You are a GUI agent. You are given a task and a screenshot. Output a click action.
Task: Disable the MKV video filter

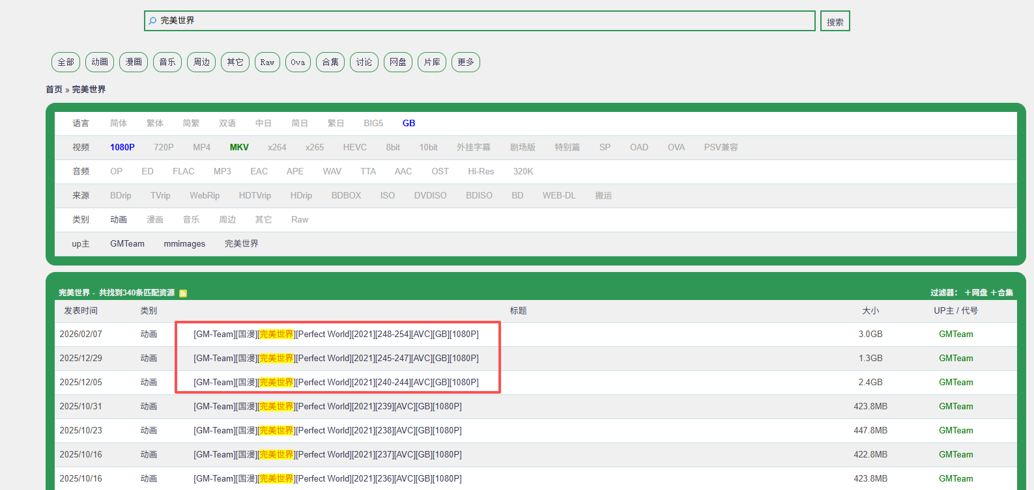click(239, 148)
